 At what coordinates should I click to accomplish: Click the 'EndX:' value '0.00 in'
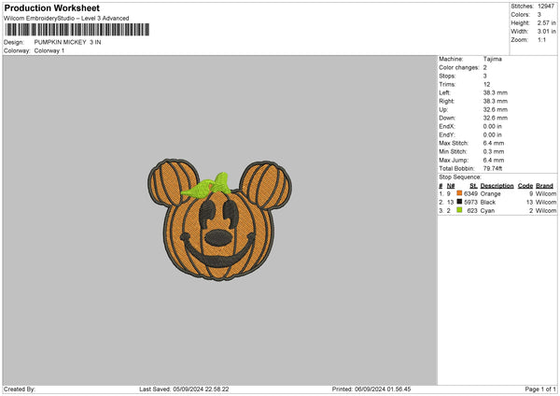coord(493,126)
